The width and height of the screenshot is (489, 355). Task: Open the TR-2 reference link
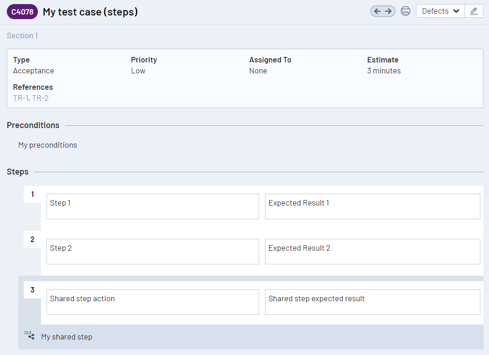40,98
